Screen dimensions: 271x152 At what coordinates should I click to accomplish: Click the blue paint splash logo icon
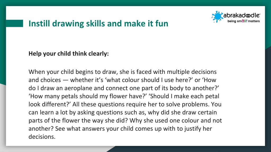pos(217,17)
